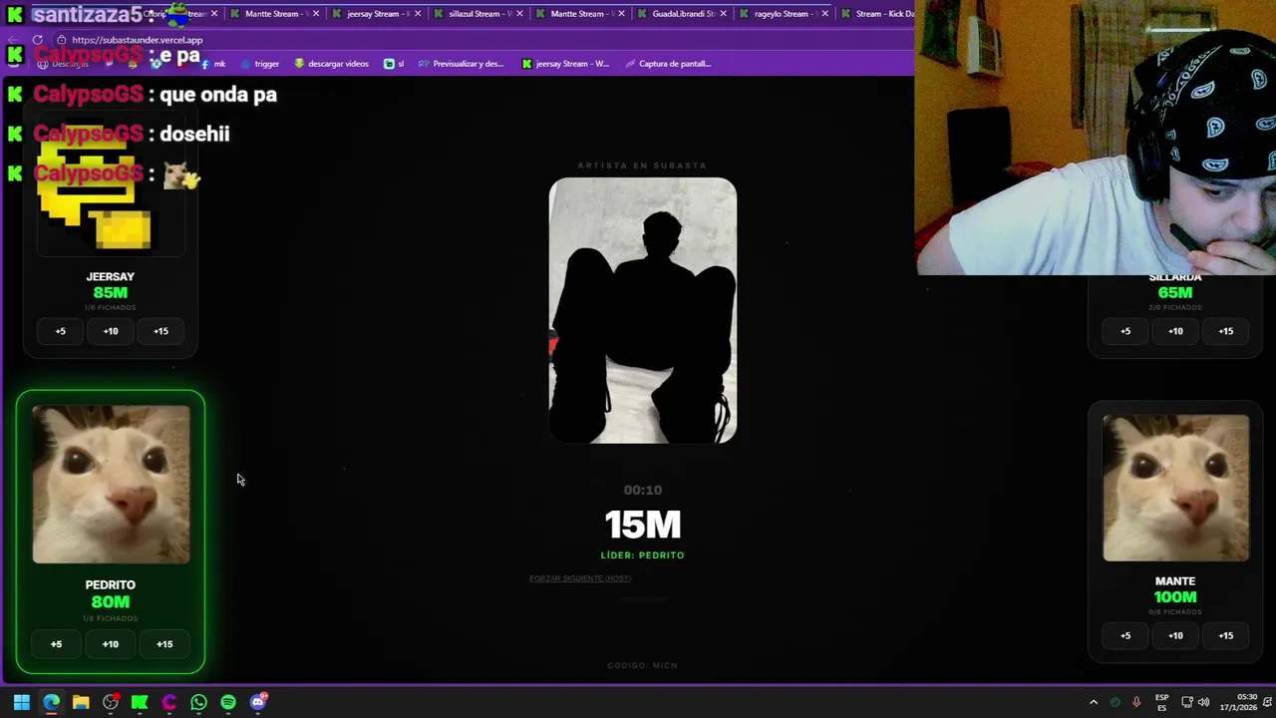Screen dimensions: 1276x718
Task: Open the pink C app in taskbar
Action: click(169, 702)
